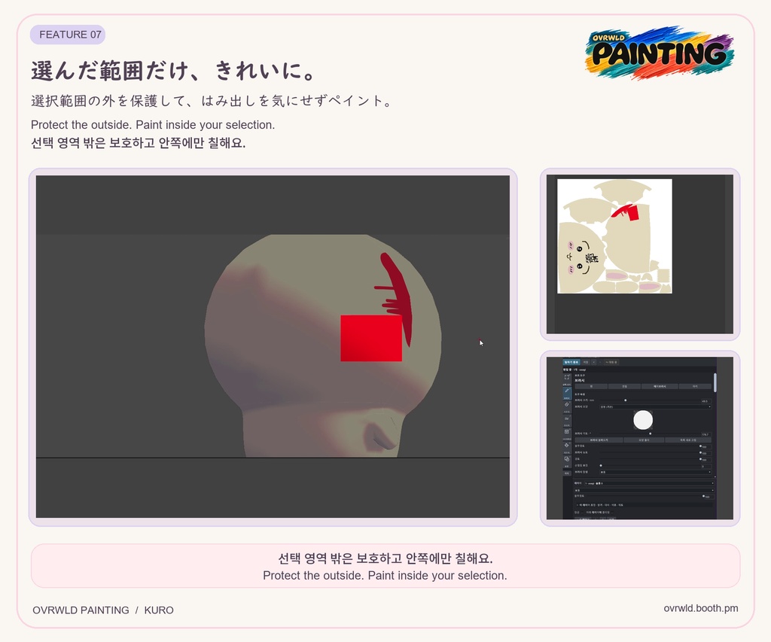
Task: Click the OVRWLD PAINTING logo
Action: [659, 52]
